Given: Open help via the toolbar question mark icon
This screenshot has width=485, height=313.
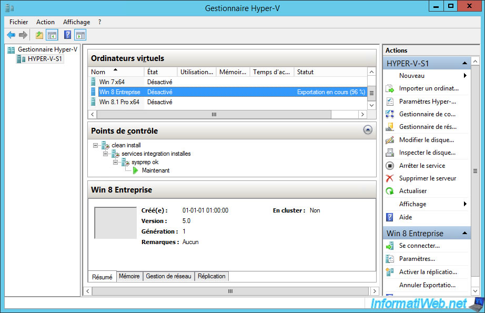Looking at the screenshot, I should tap(67, 35).
